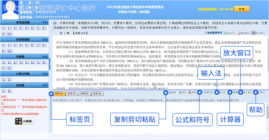
Task: Open marked question 10? in 多项选择题
Action: (x=10, y=51)
